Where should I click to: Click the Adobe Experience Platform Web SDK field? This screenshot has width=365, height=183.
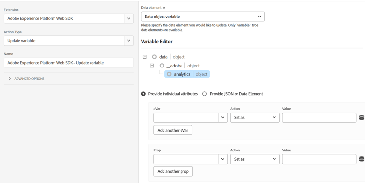click(x=64, y=18)
